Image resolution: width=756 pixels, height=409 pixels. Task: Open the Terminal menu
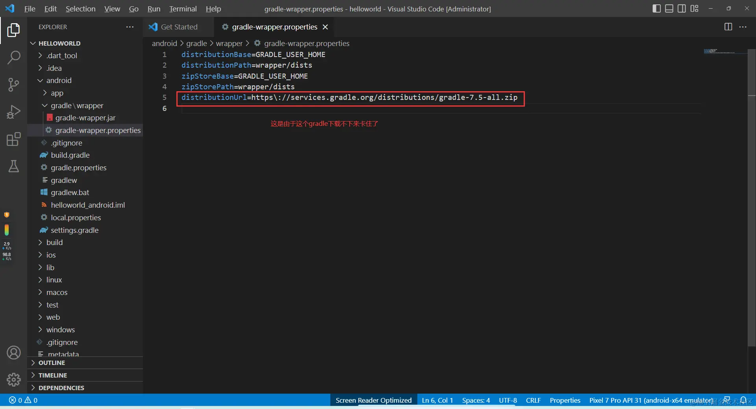[x=183, y=9]
